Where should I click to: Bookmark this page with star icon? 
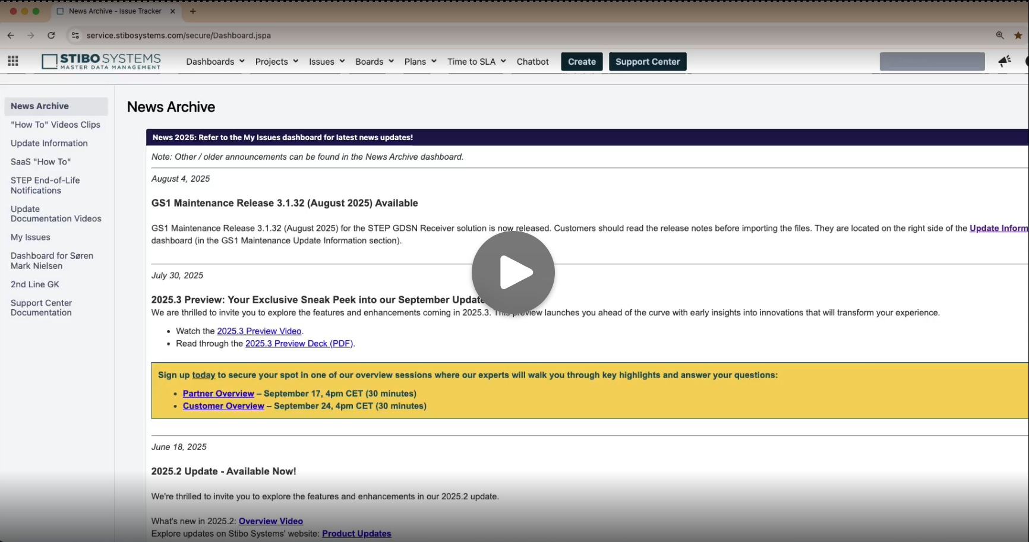pyautogui.click(x=1018, y=36)
